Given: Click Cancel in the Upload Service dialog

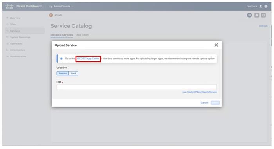Looking at the screenshot, I should pos(204,102).
